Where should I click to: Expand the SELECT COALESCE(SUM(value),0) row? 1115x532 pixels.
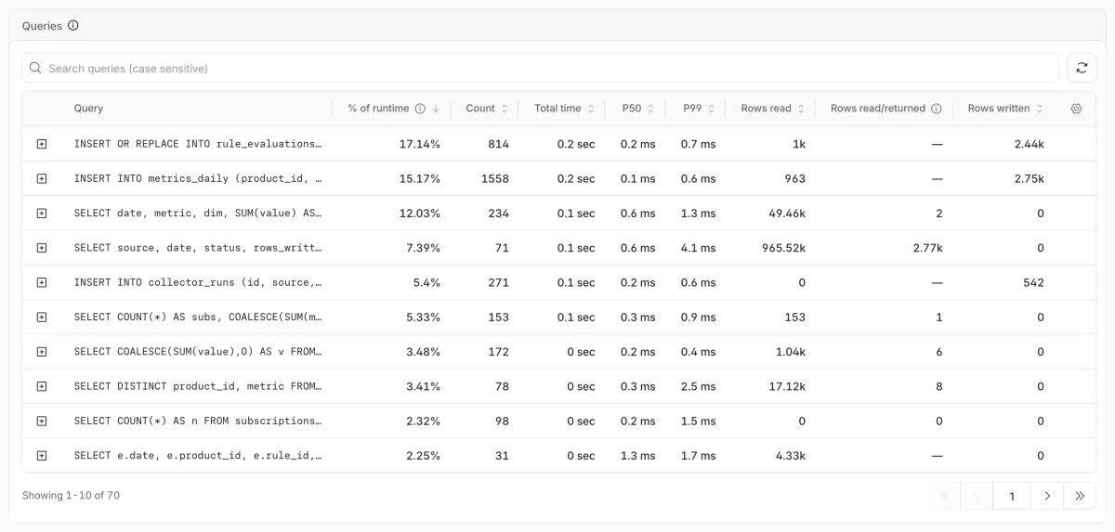(x=41, y=352)
